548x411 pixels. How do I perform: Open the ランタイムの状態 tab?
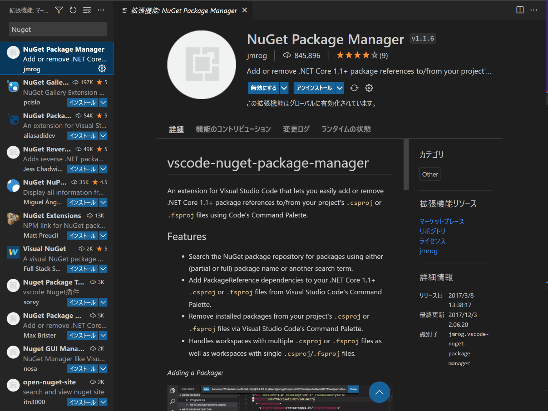[346, 129]
